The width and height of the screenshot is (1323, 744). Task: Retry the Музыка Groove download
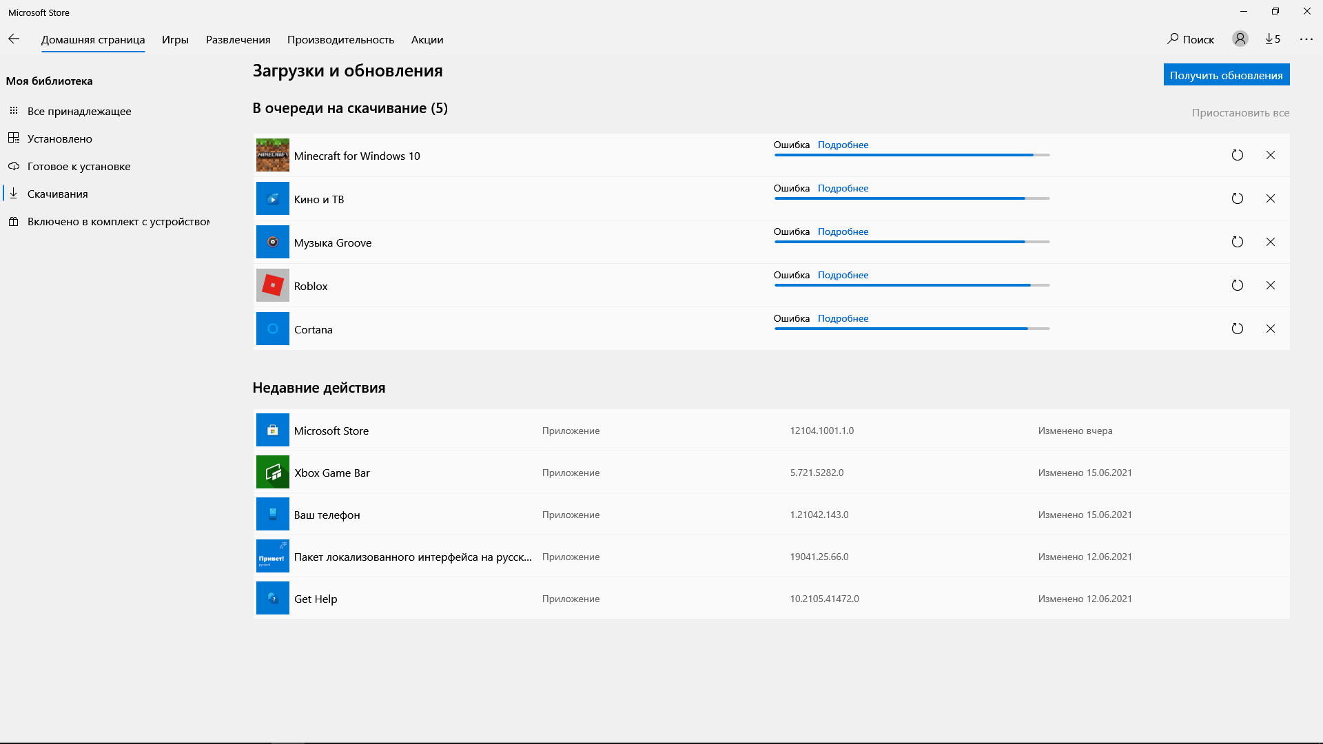coord(1237,242)
